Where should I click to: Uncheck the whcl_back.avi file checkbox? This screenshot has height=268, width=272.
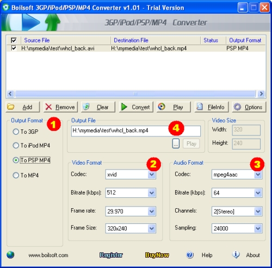tap(14, 48)
